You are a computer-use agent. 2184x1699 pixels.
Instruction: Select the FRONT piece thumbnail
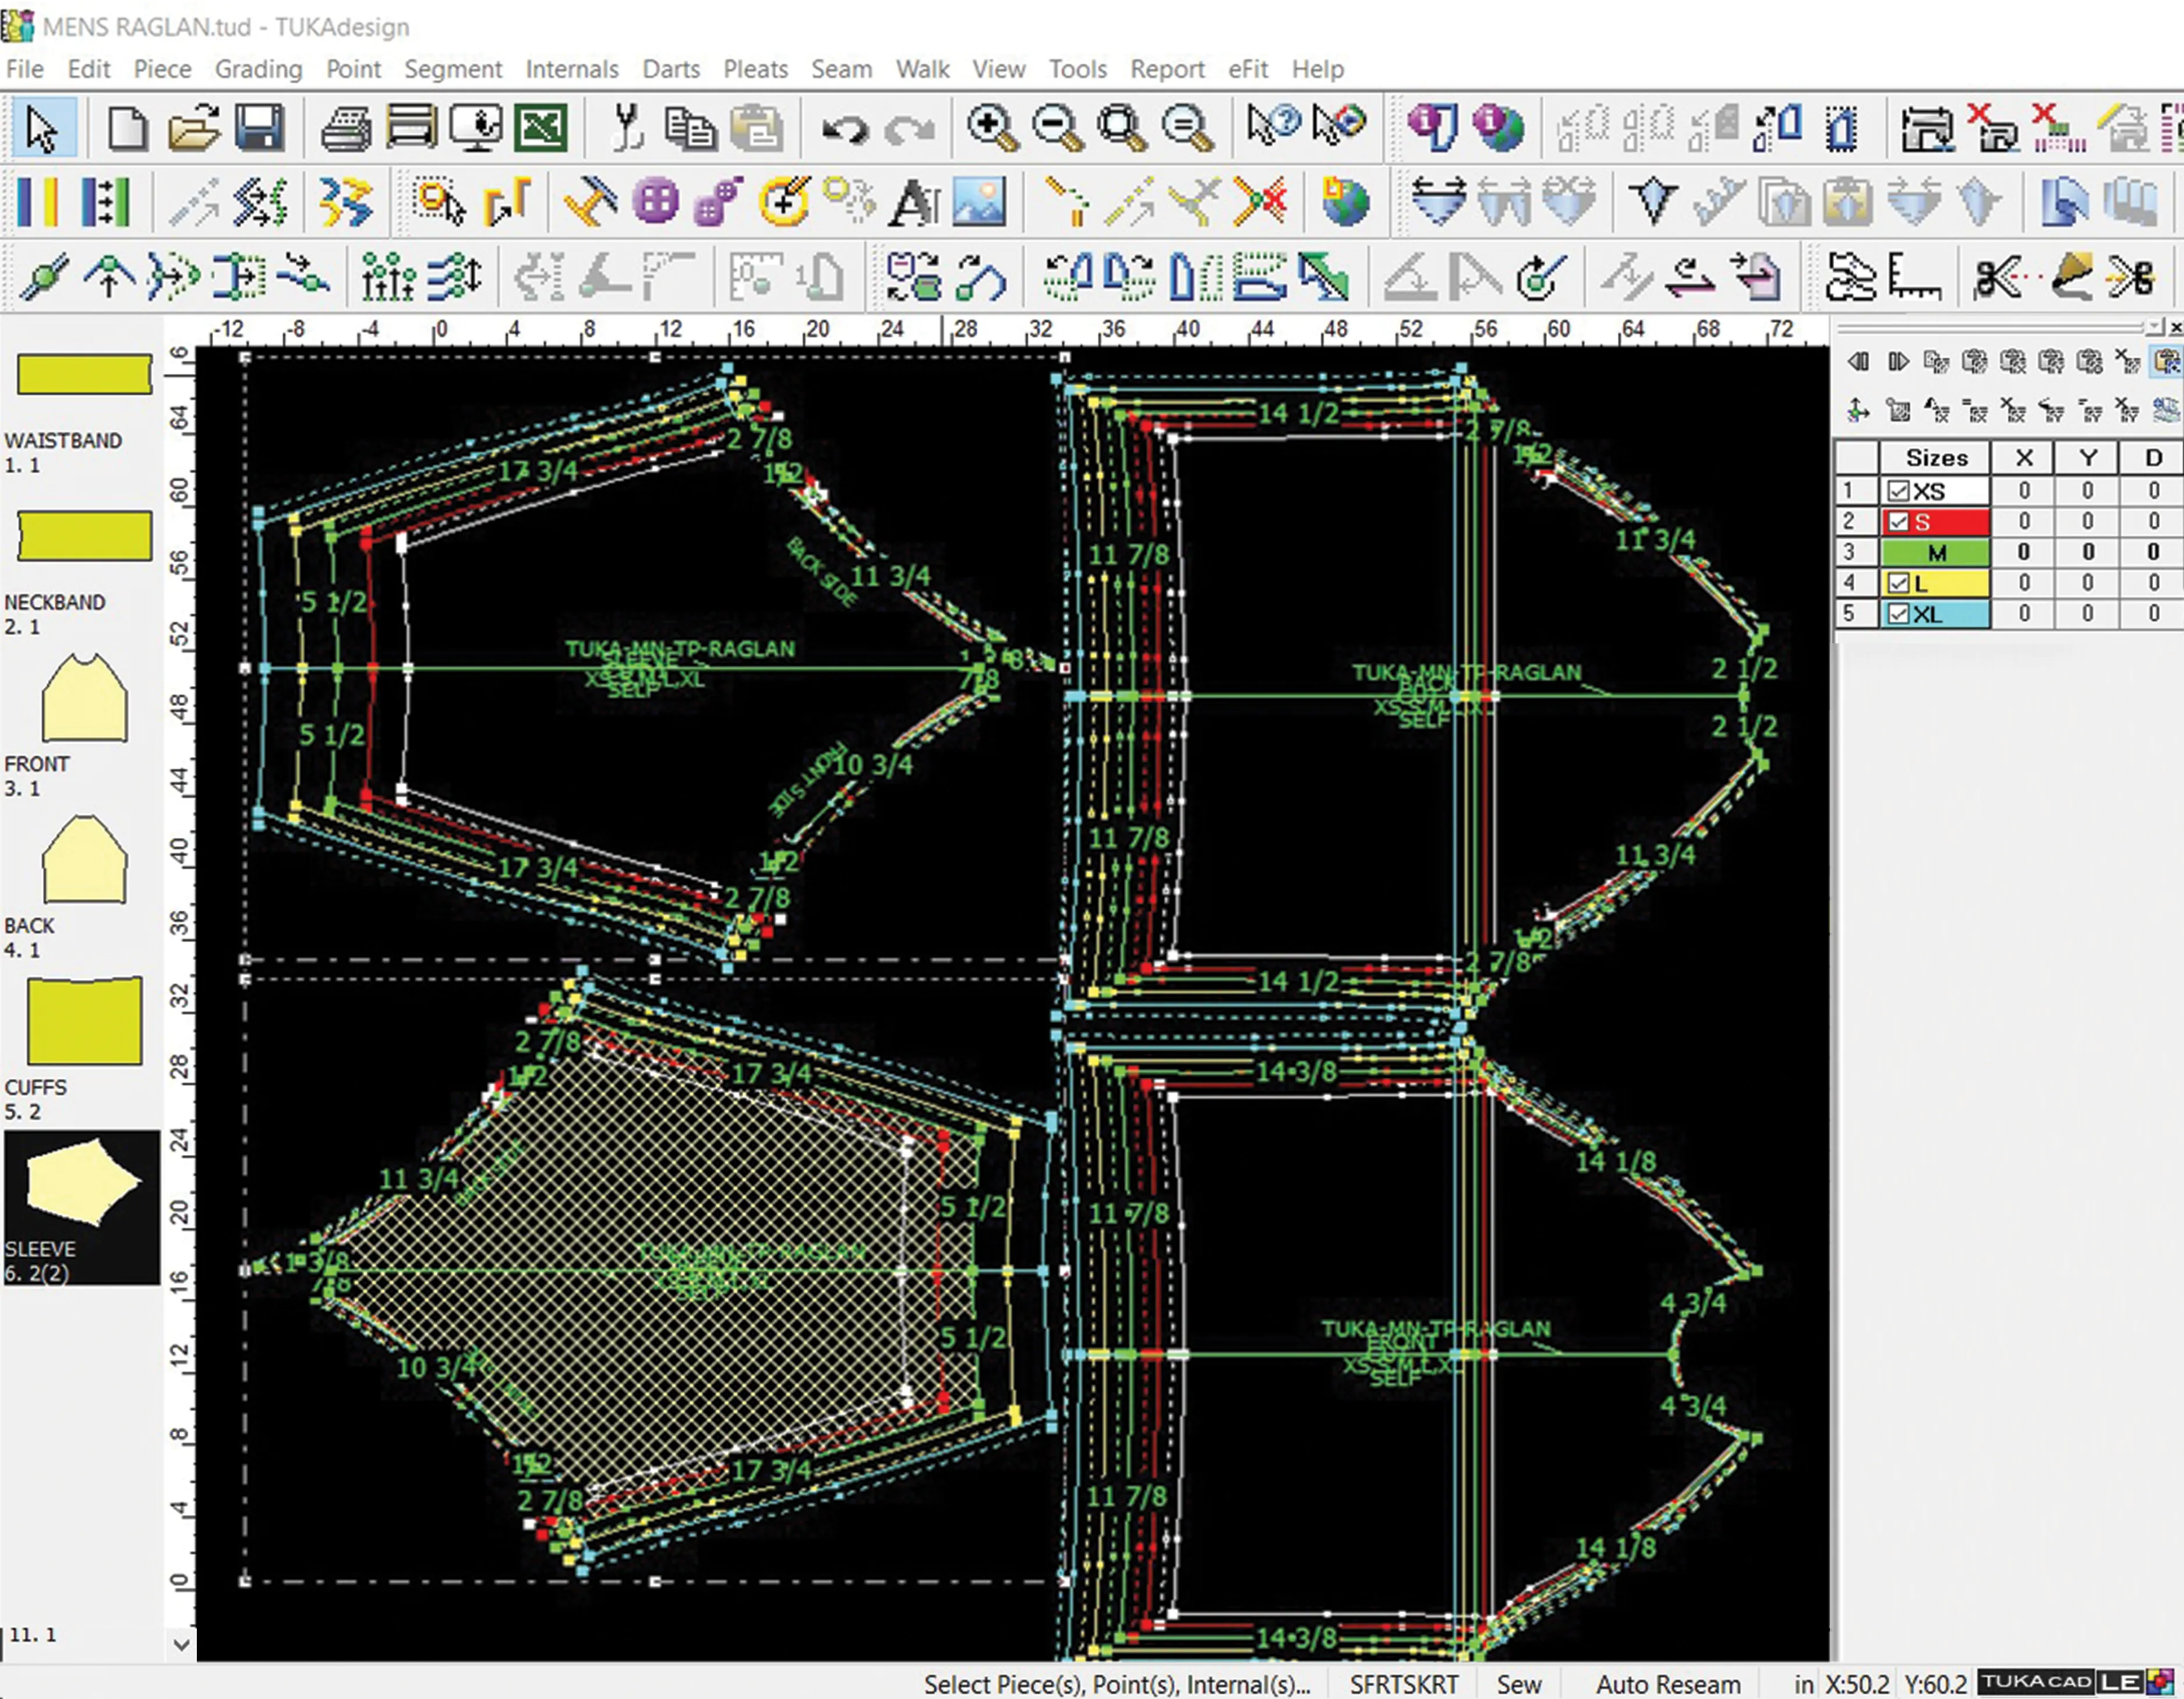tap(84, 699)
